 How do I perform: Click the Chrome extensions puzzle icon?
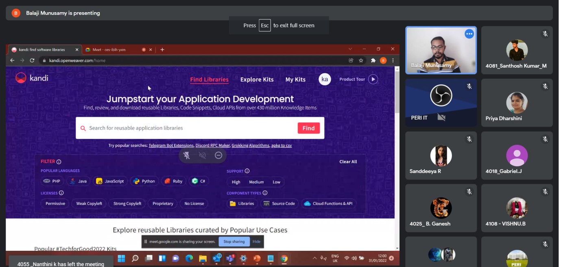[x=373, y=60]
